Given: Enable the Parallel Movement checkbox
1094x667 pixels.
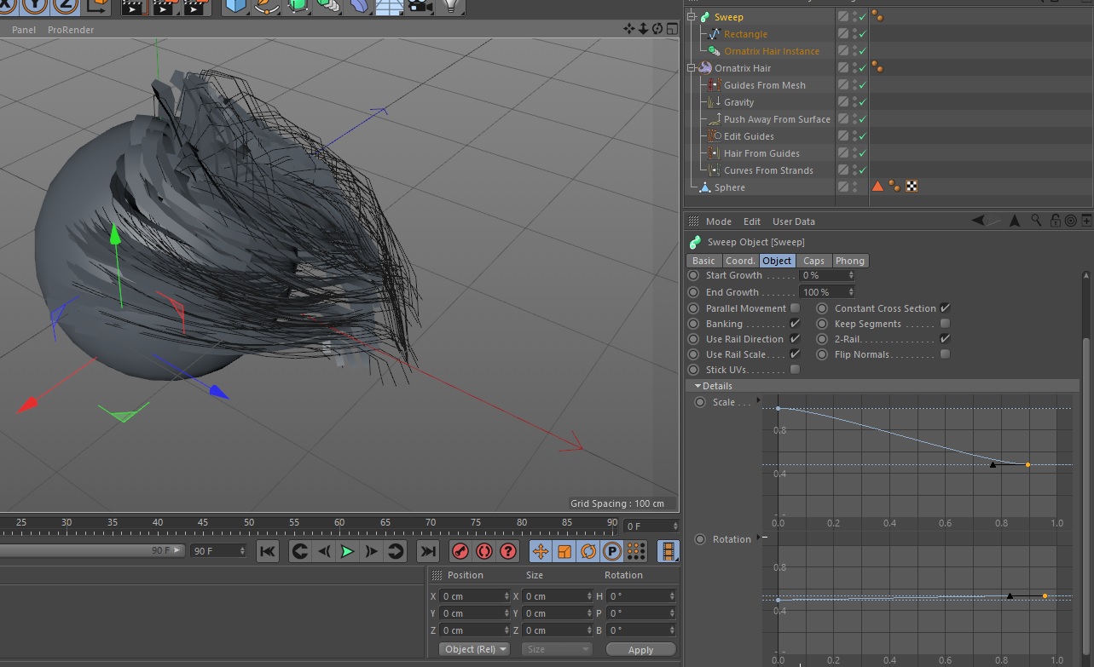Looking at the screenshot, I should [x=795, y=308].
